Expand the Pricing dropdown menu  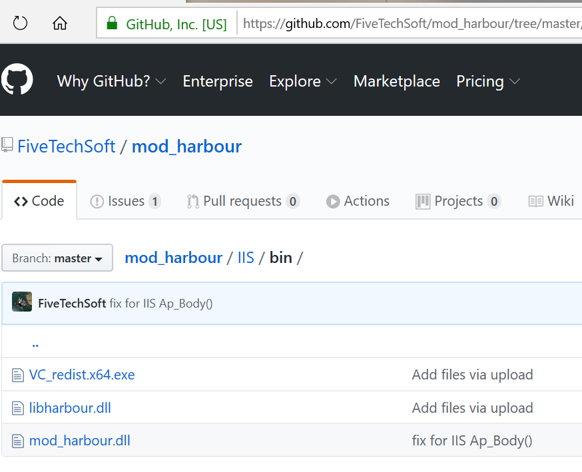coord(487,81)
